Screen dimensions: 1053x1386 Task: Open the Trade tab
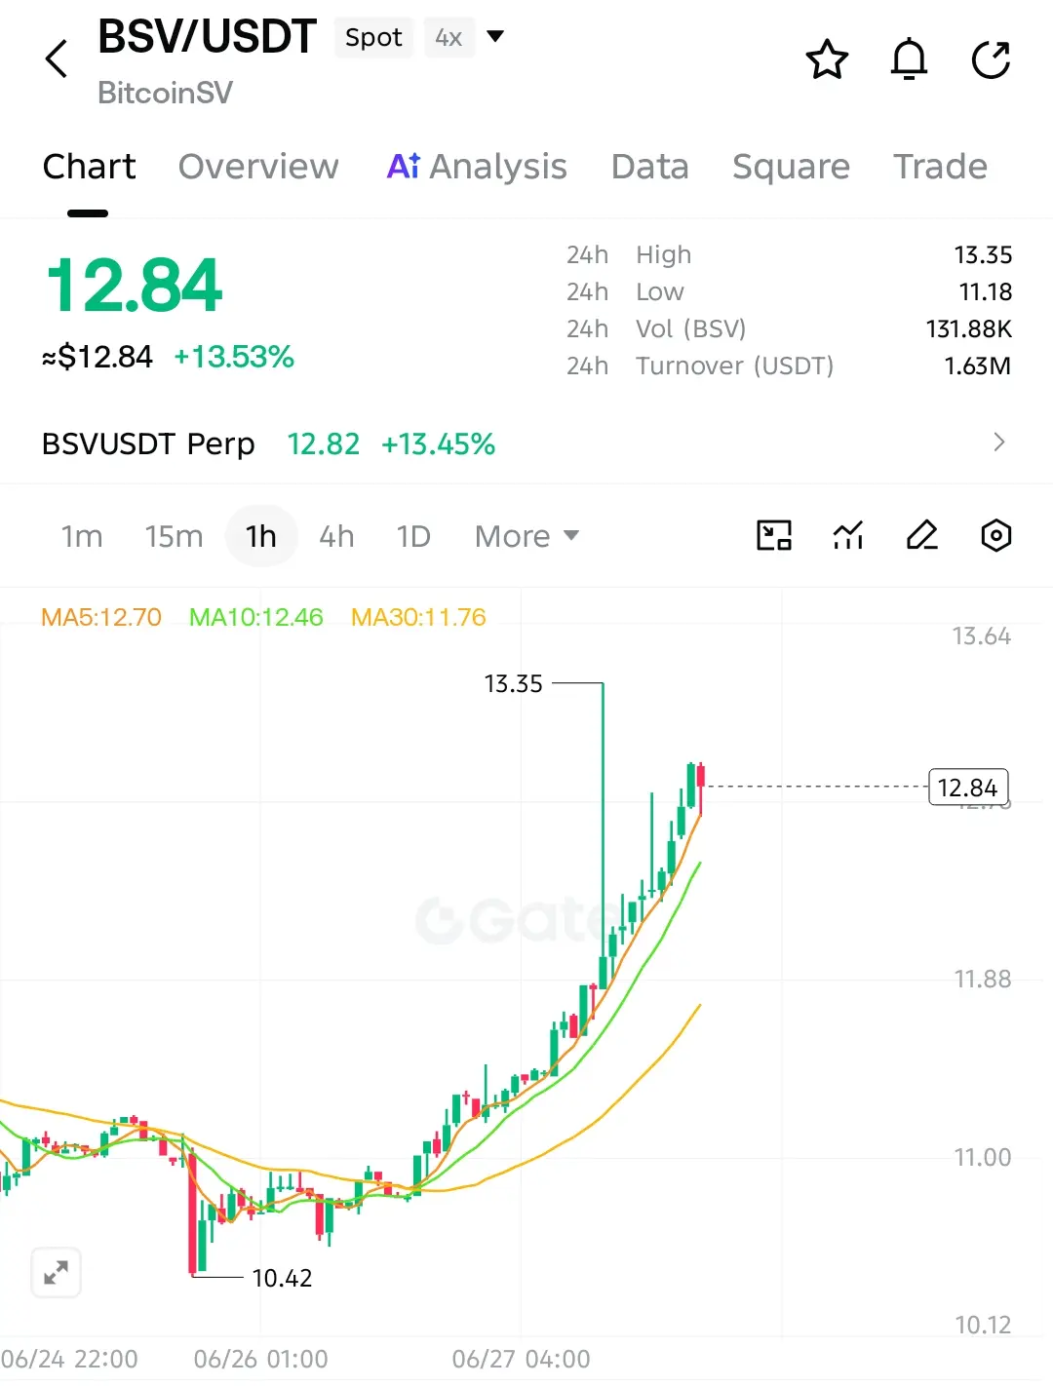[x=940, y=167]
